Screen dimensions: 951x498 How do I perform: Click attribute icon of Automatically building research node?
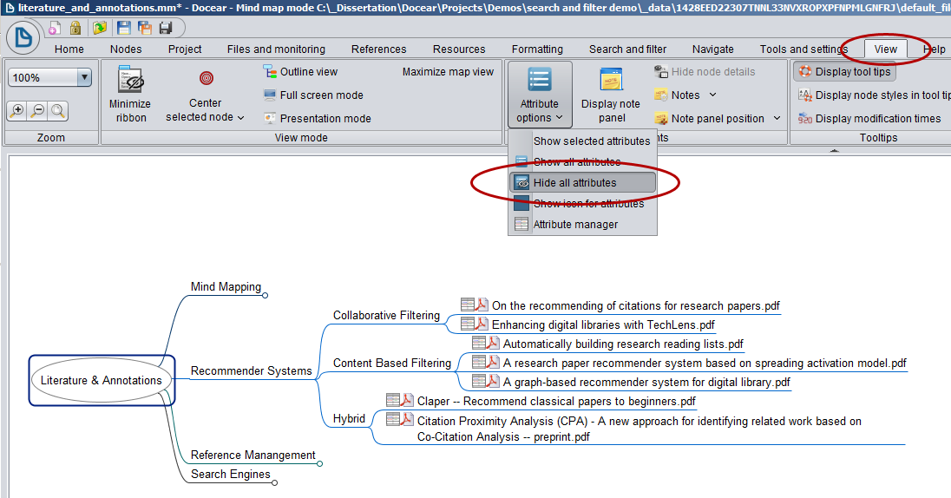[479, 343]
